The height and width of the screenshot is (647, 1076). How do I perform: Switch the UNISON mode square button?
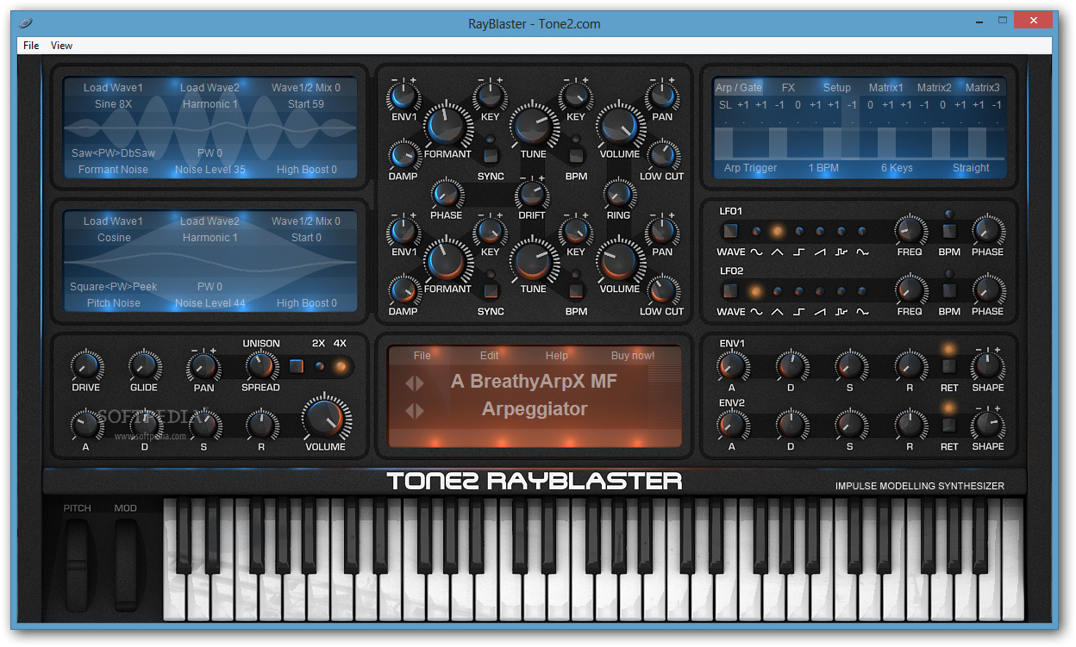(x=297, y=366)
